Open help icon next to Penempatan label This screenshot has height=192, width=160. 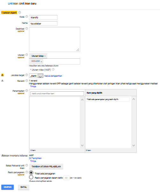coord(27,90)
